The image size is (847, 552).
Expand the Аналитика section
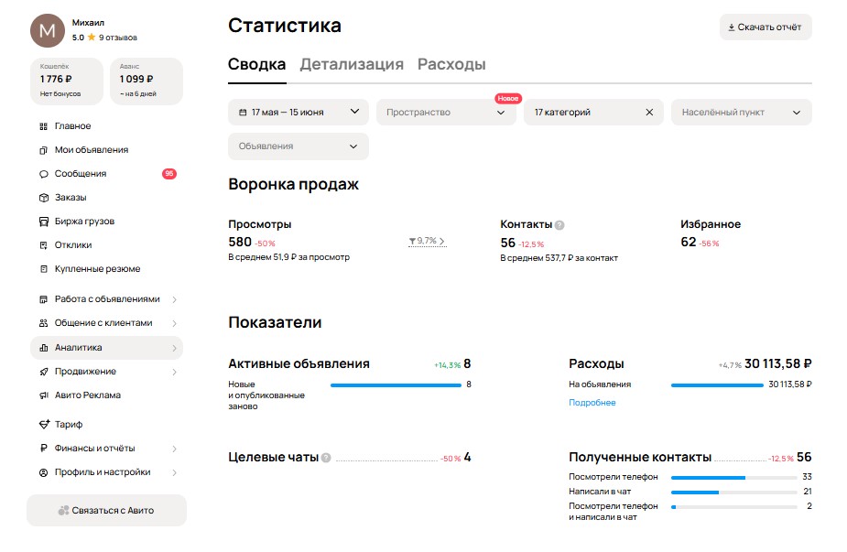[x=106, y=348]
